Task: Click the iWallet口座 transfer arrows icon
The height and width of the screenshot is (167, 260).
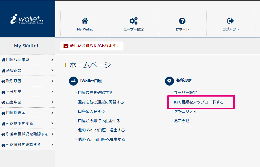Action: click(73, 81)
